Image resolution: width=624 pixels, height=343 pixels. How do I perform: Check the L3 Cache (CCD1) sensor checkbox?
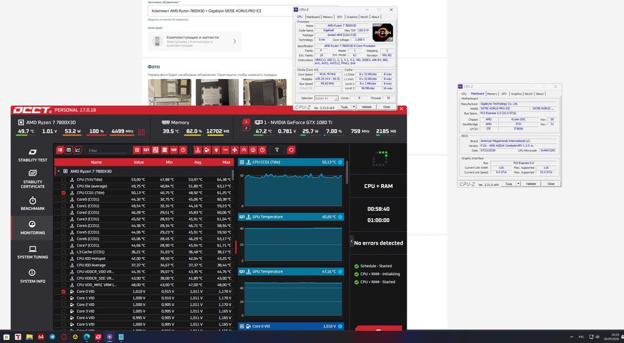coord(64,252)
